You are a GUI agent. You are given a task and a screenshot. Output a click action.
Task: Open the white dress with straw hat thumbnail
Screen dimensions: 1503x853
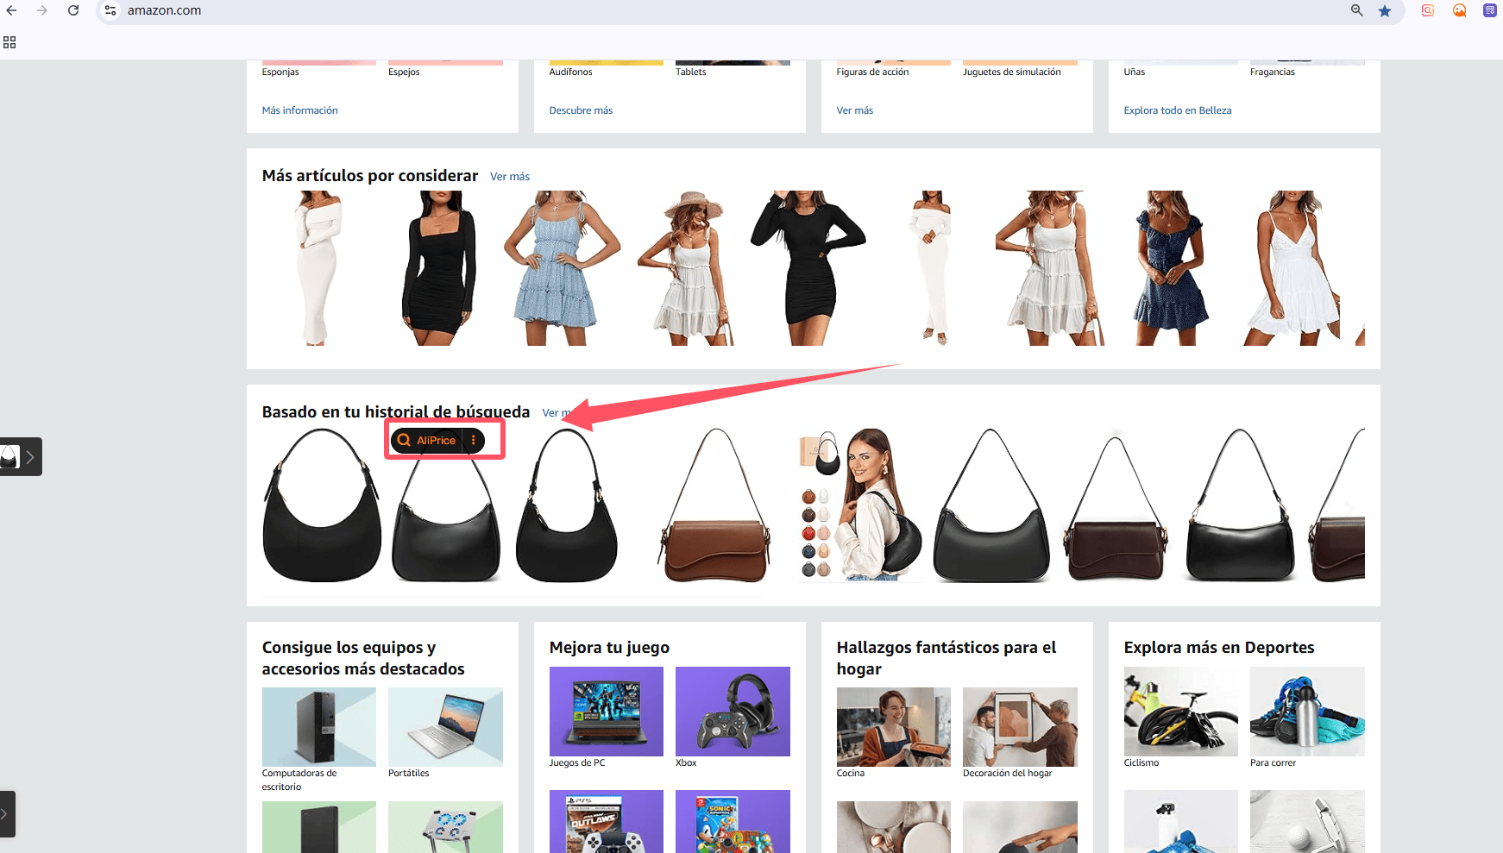click(x=687, y=268)
